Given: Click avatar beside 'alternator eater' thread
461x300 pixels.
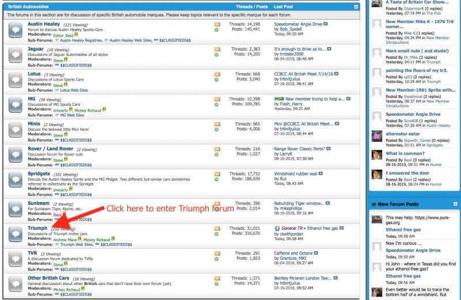Looking at the screenshot, I should pyautogui.click(x=377, y=136).
